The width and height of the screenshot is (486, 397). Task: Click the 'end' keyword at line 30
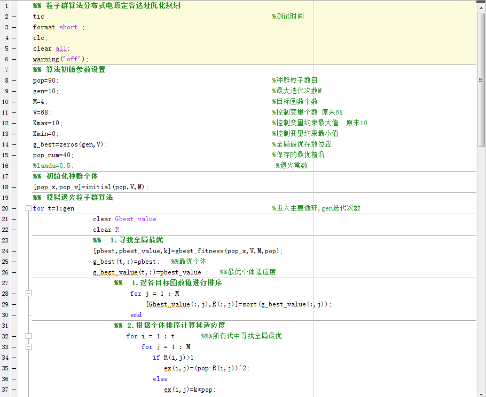point(136,315)
